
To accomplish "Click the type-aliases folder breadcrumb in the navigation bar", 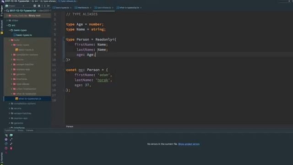I will pos(48,1).
